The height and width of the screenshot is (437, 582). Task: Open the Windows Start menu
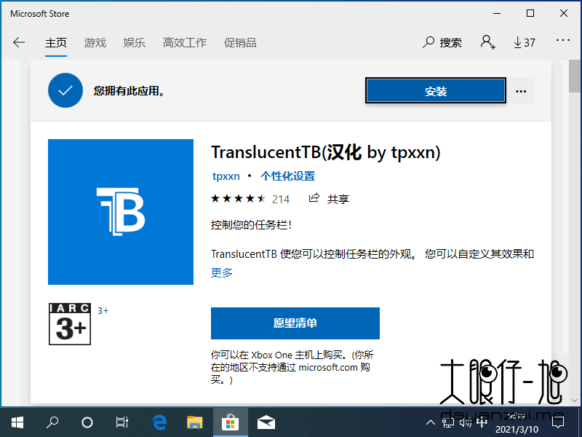[17, 422]
